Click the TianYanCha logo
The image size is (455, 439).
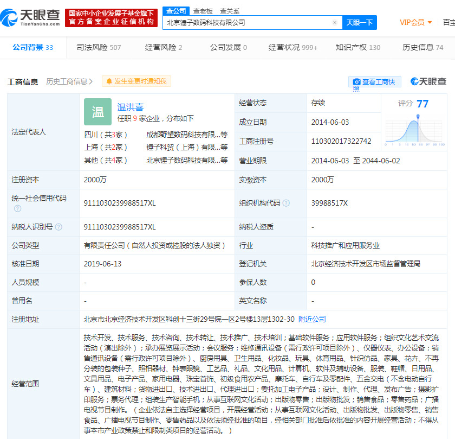tap(30, 18)
